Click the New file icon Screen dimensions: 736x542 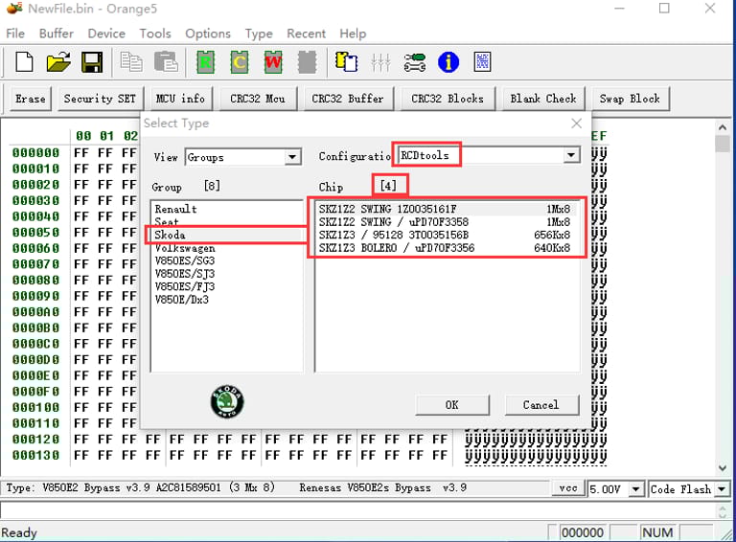pos(25,62)
